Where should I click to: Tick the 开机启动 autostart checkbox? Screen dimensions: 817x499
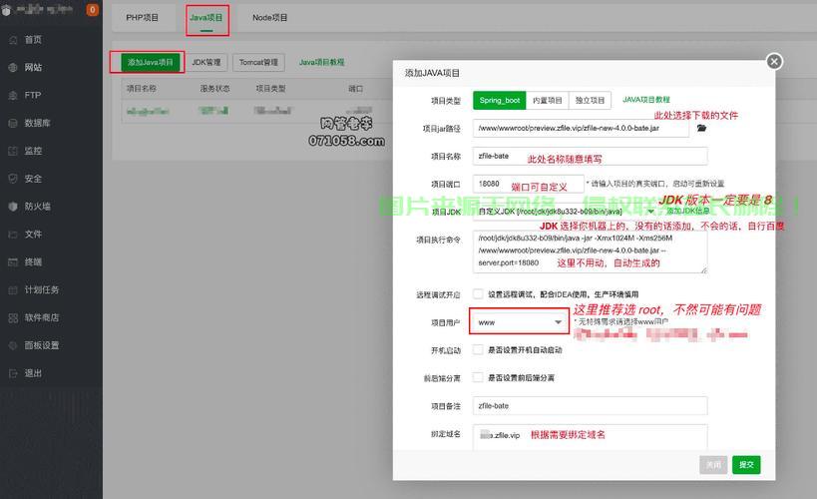click(x=479, y=350)
